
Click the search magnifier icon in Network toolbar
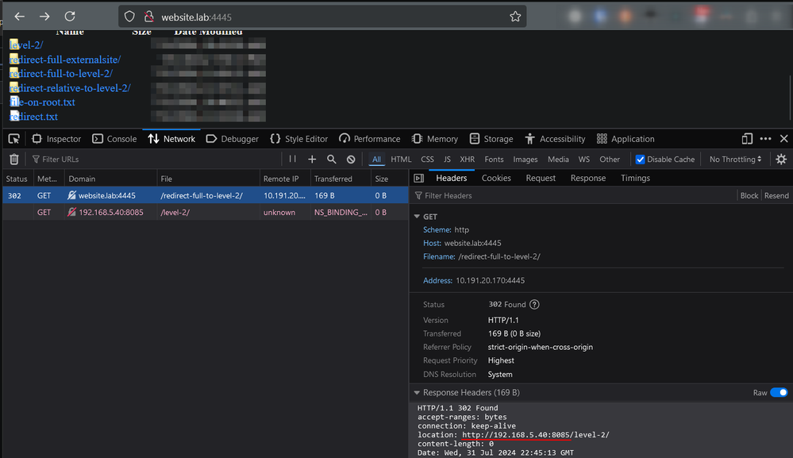332,160
